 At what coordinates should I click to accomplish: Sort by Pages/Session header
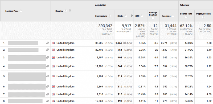[203, 14]
